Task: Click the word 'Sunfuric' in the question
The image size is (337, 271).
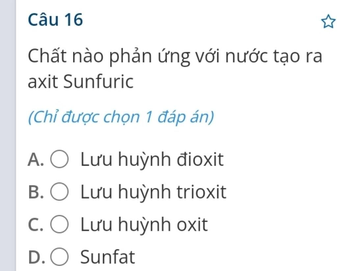Action: pyautogui.click(x=98, y=81)
